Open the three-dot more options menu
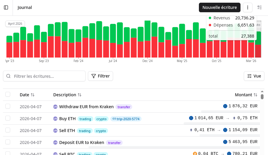The height and width of the screenshot is (155, 268). click(x=248, y=7)
